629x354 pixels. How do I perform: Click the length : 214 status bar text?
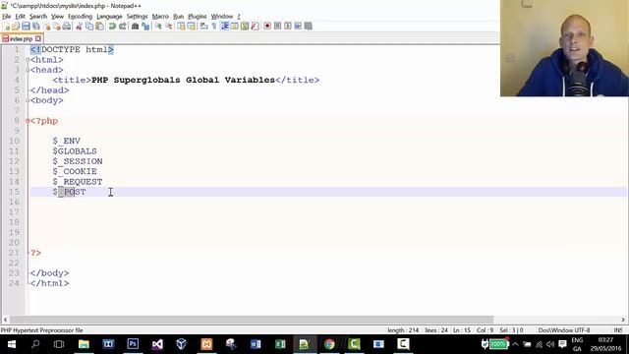point(403,330)
